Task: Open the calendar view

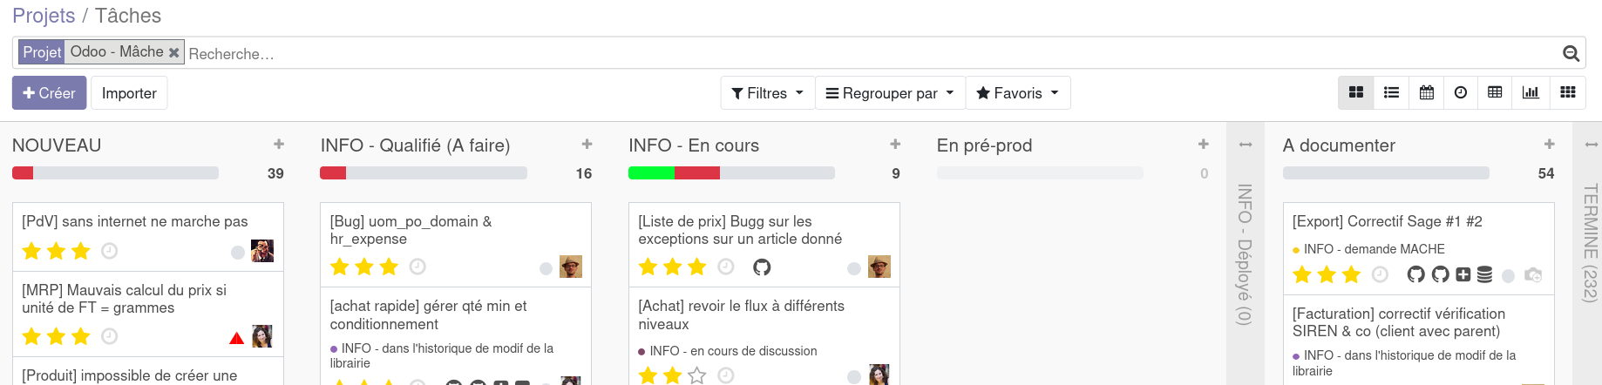Action: (x=1427, y=92)
